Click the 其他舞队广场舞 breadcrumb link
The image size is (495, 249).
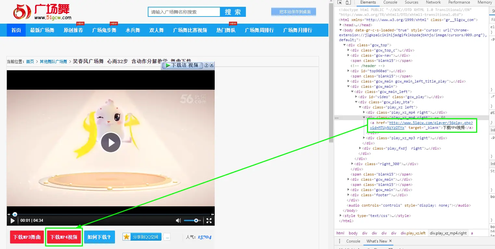pyautogui.click(x=54, y=62)
